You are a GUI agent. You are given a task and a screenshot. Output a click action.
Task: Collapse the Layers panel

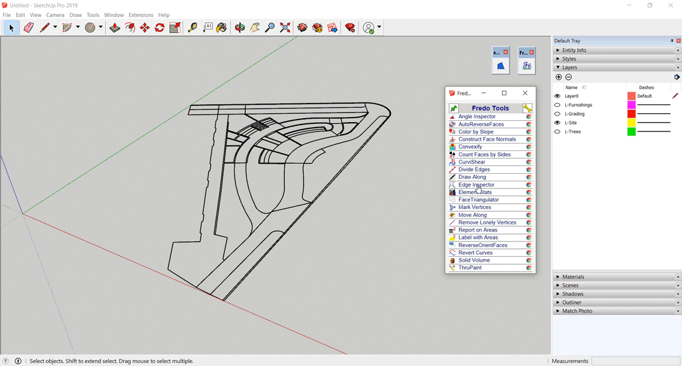tap(569, 67)
